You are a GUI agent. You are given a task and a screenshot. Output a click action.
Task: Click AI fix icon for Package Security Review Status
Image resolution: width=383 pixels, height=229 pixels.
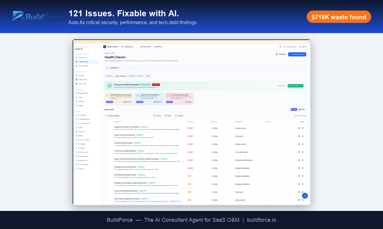[299, 168]
